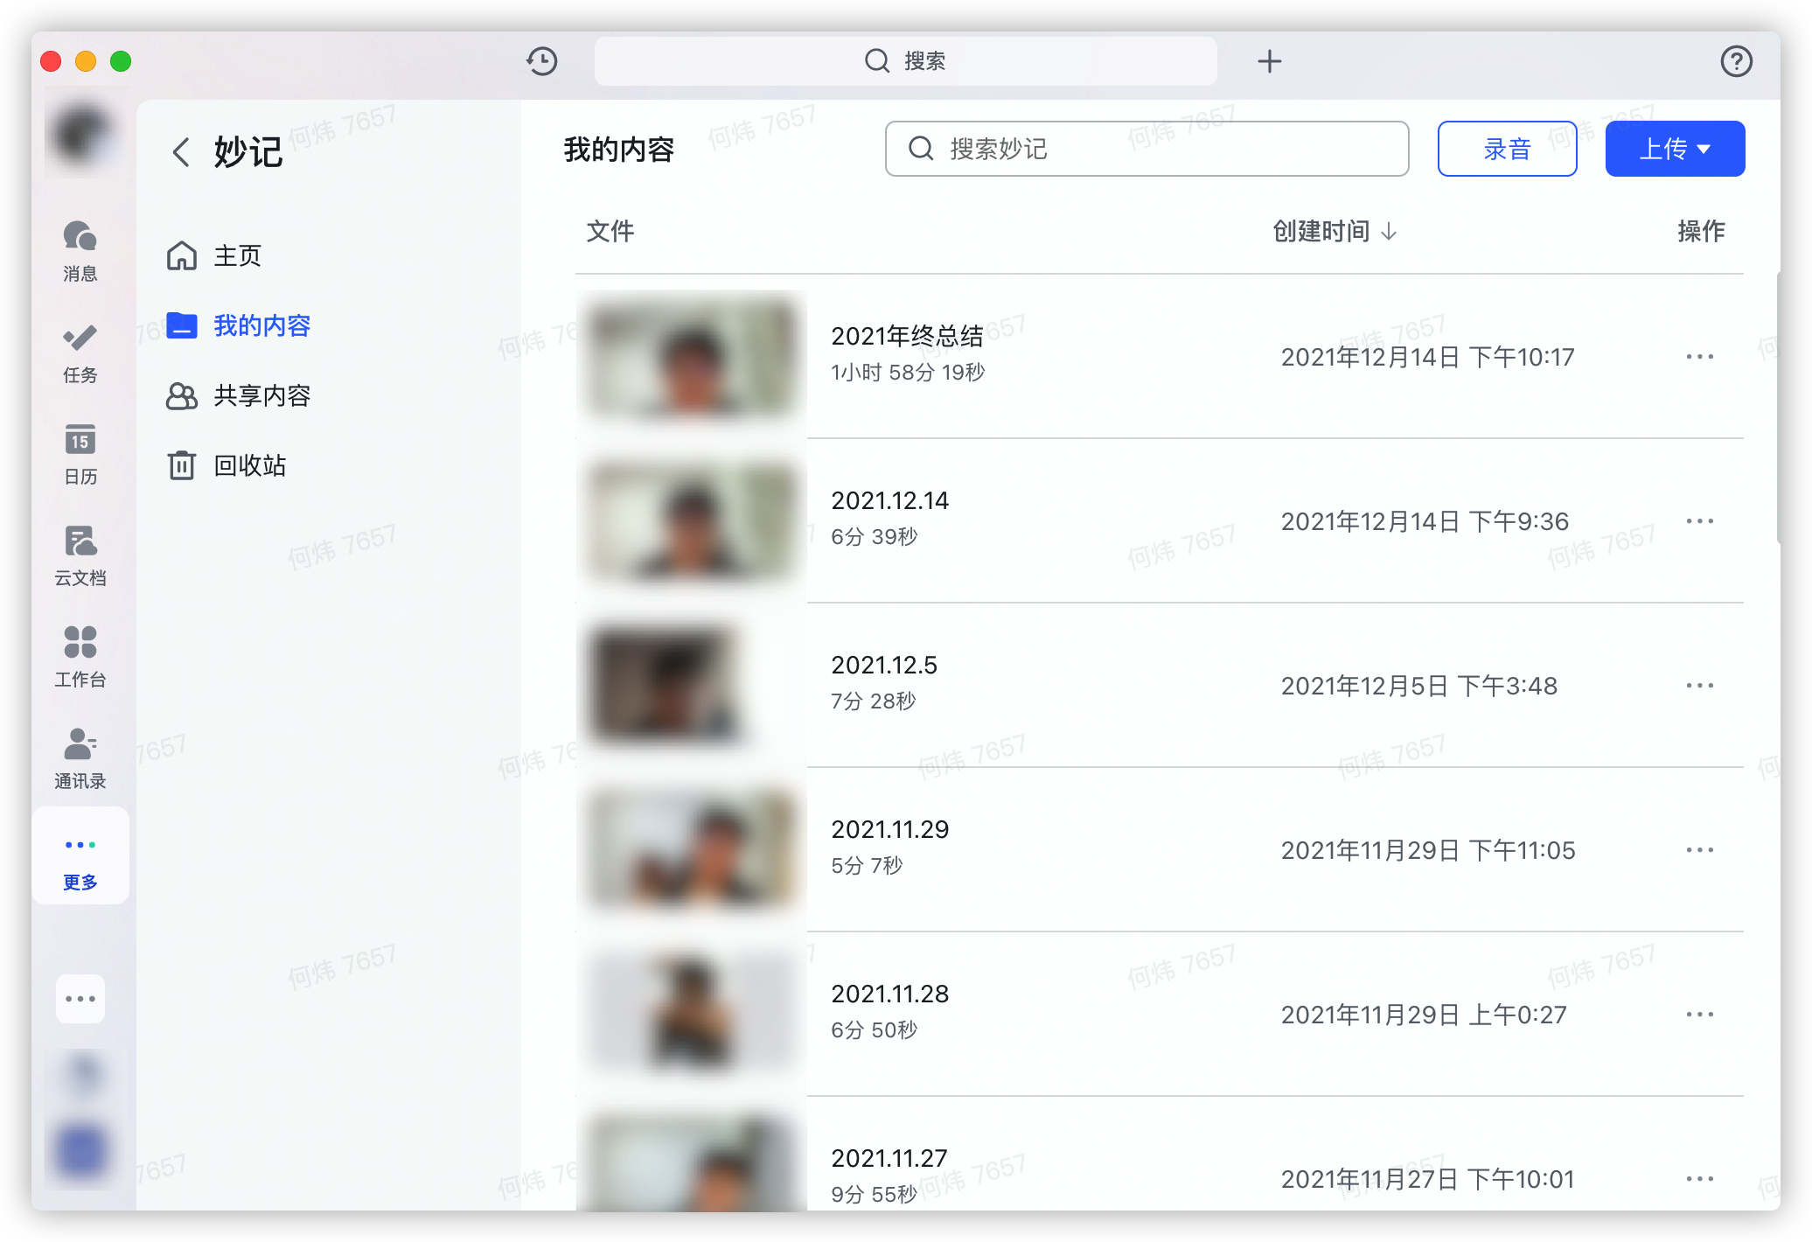Click duration 6分 50秒
The width and height of the screenshot is (1812, 1242).
point(874,1030)
